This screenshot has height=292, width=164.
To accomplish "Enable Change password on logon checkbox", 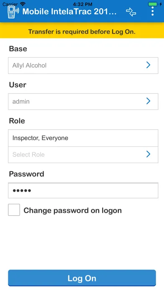I will click(x=14, y=210).
